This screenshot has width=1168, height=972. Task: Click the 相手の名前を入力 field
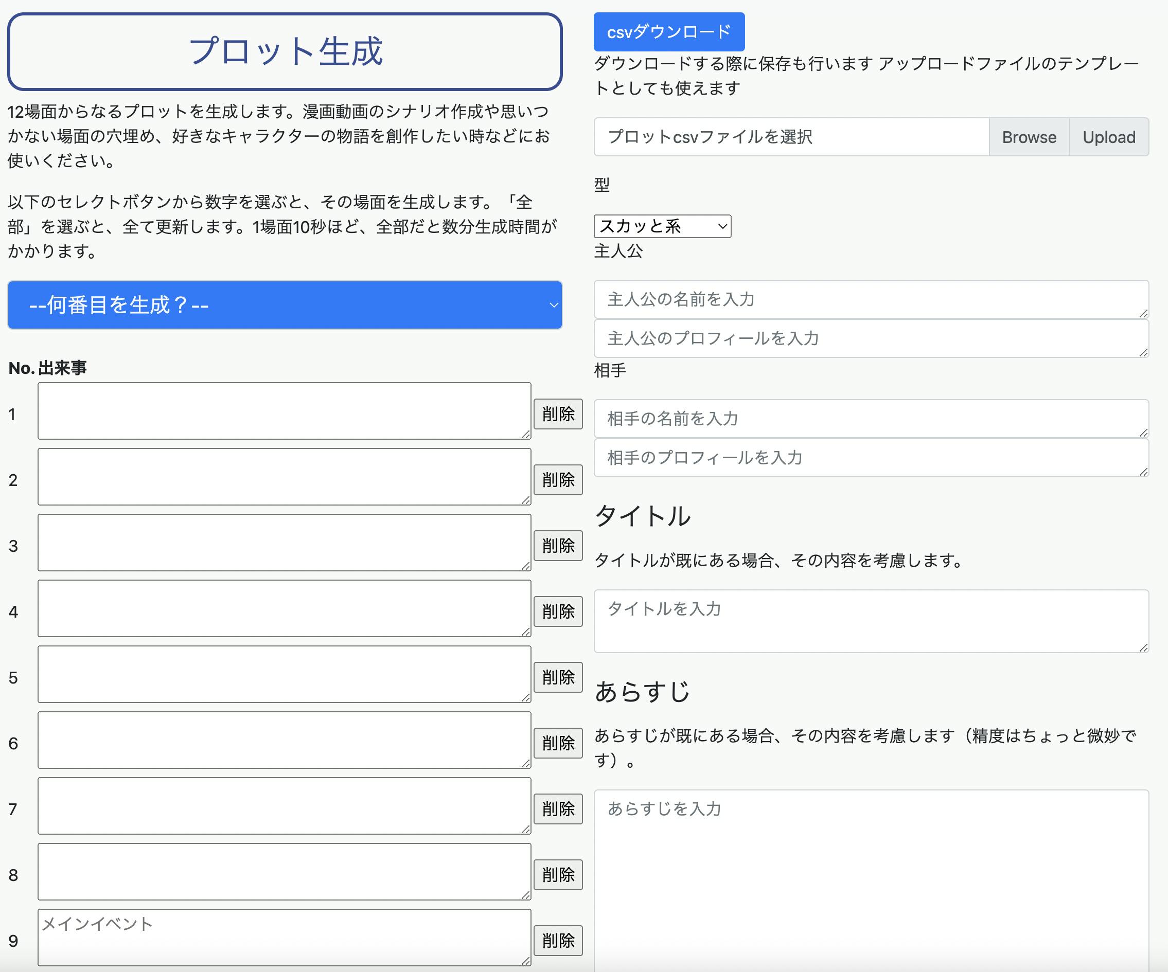(x=871, y=418)
